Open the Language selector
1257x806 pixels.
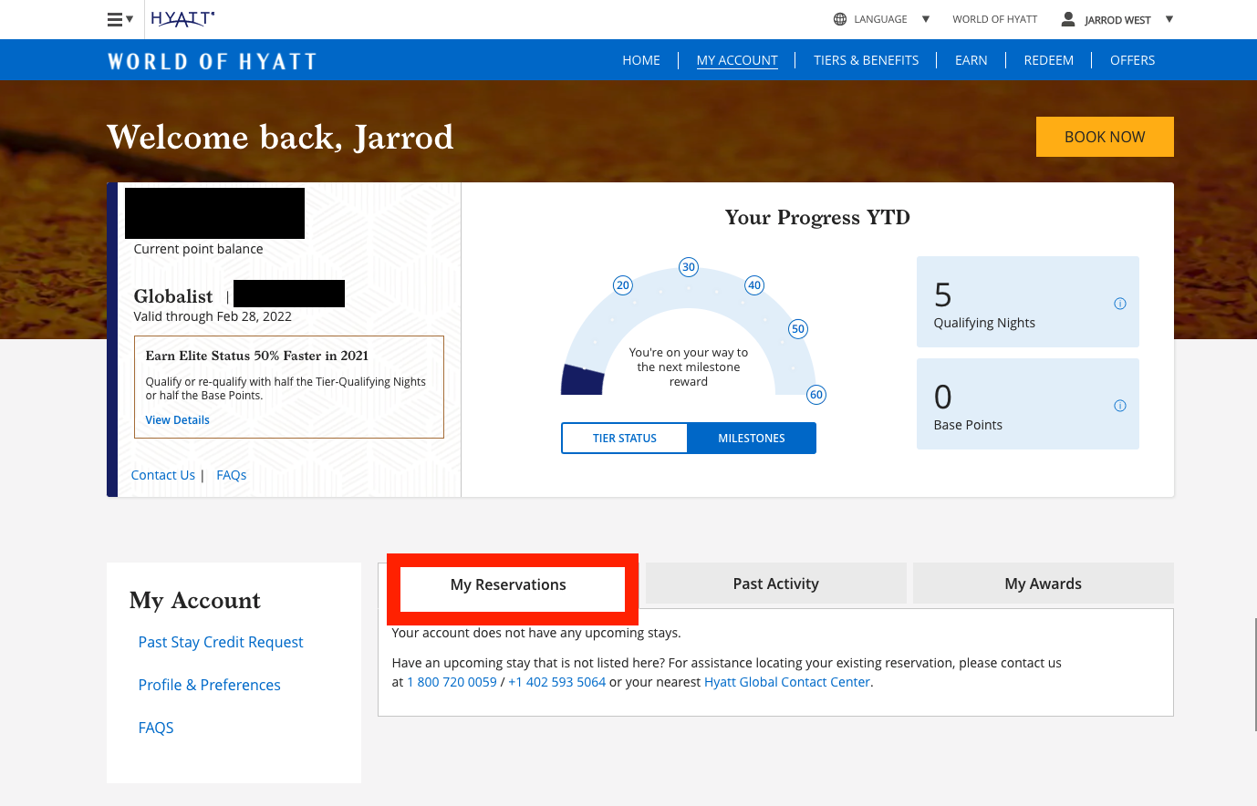[880, 19]
